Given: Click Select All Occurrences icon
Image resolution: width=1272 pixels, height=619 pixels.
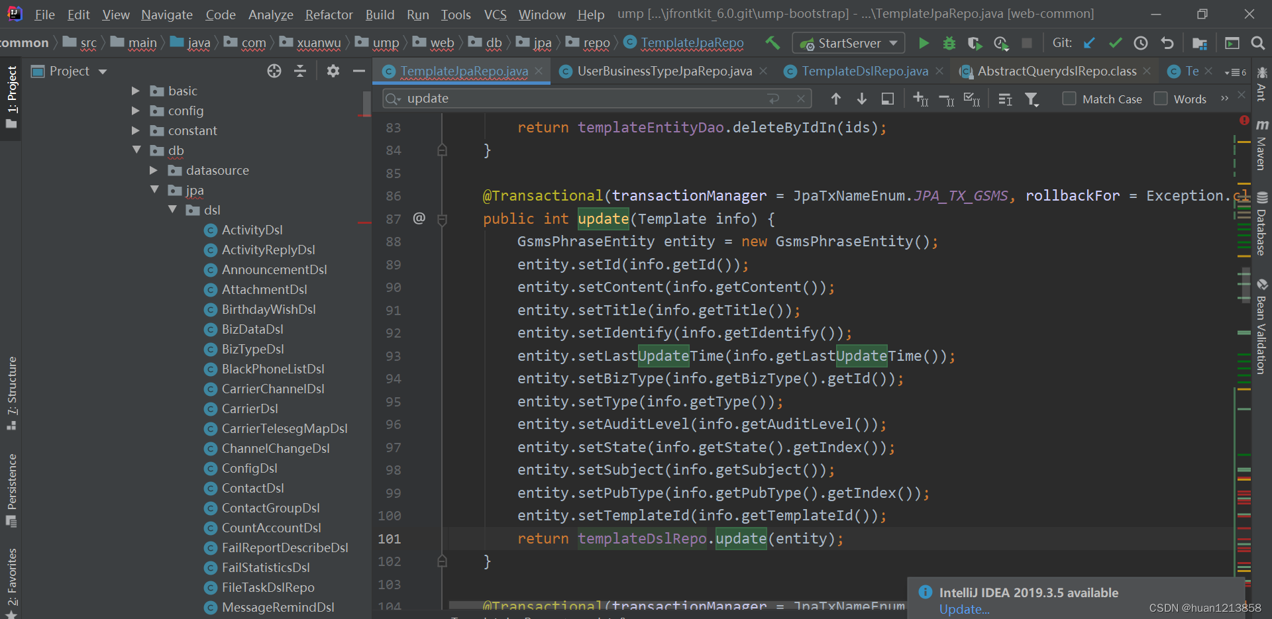Looking at the screenshot, I should click(972, 99).
